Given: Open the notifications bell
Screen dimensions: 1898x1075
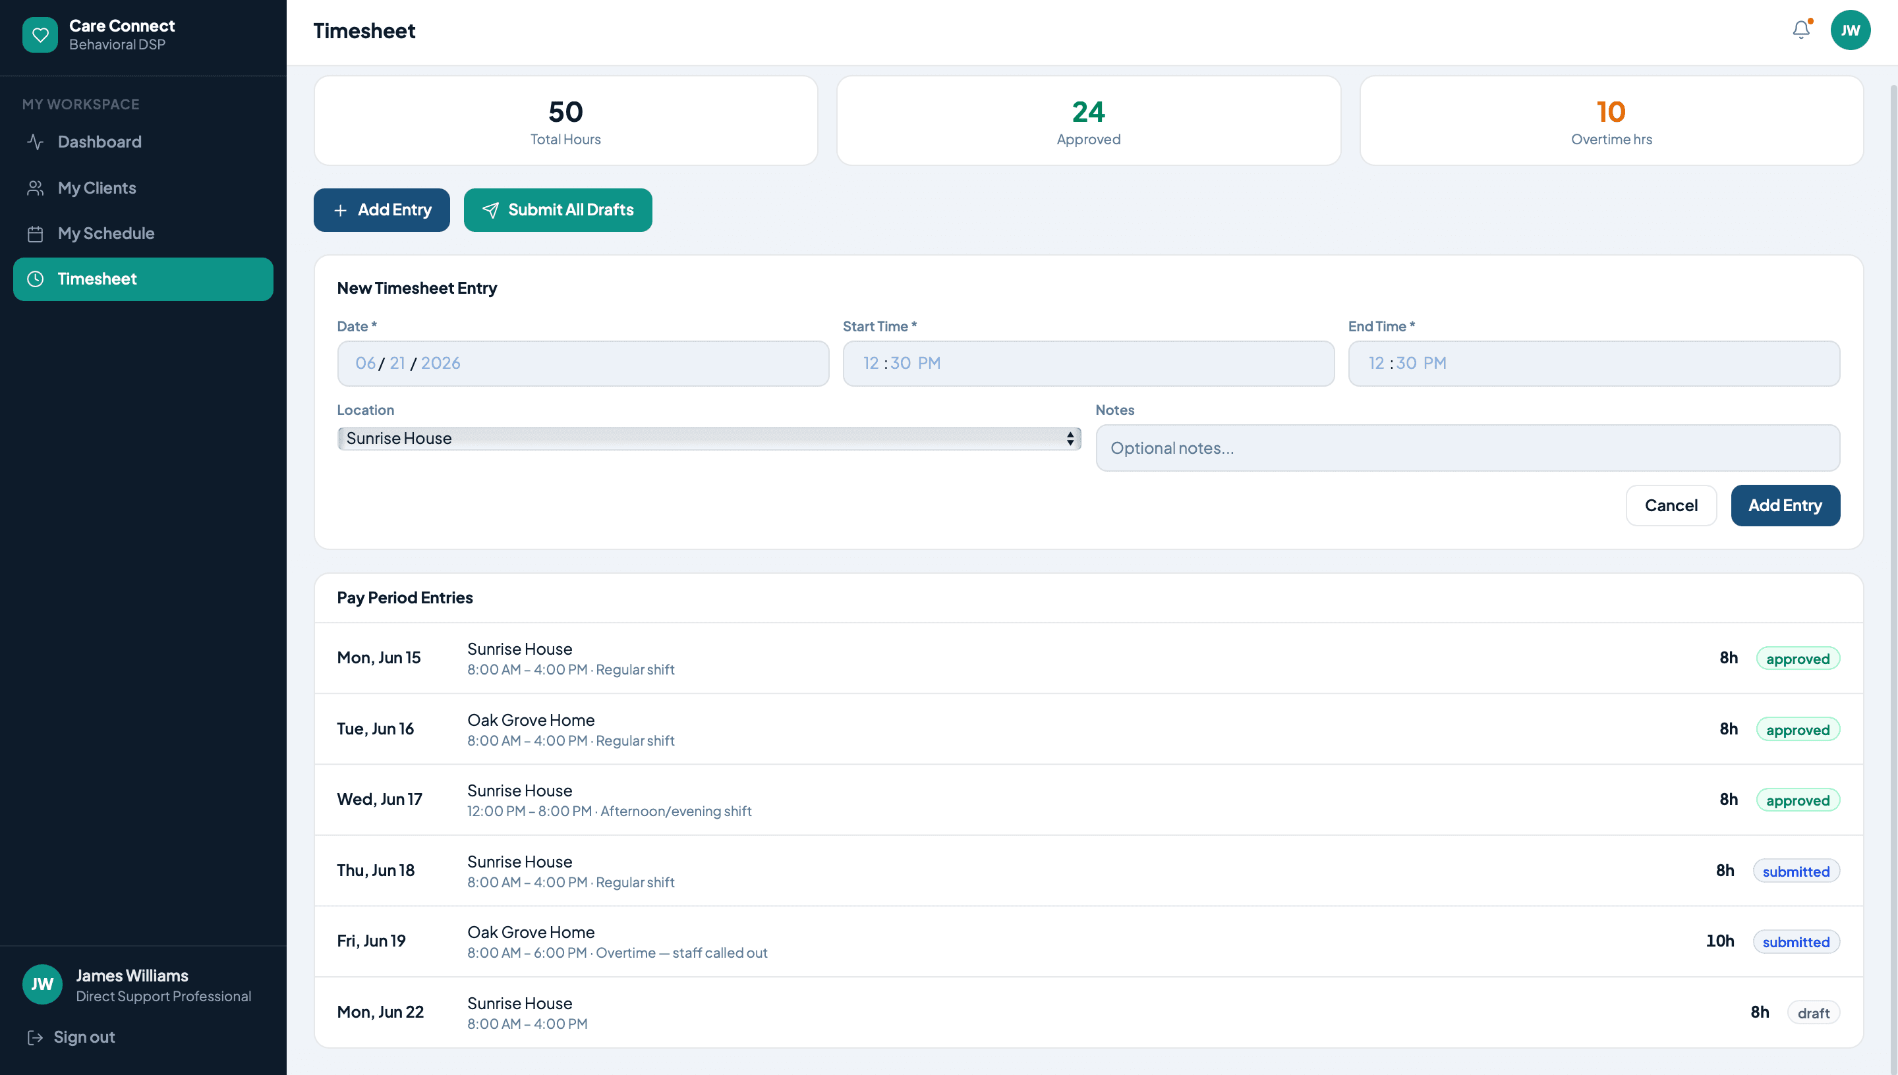Looking at the screenshot, I should (1800, 30).
